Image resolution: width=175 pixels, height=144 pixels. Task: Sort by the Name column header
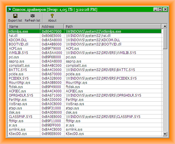[x=24, y=26]
